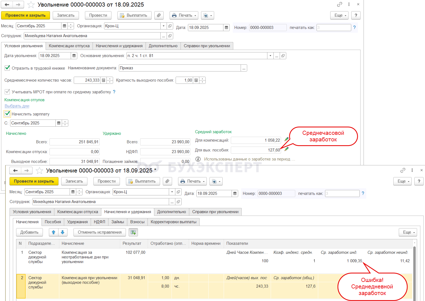
Task: Click the back arrow in the upper window
Action: click(7, 5)
